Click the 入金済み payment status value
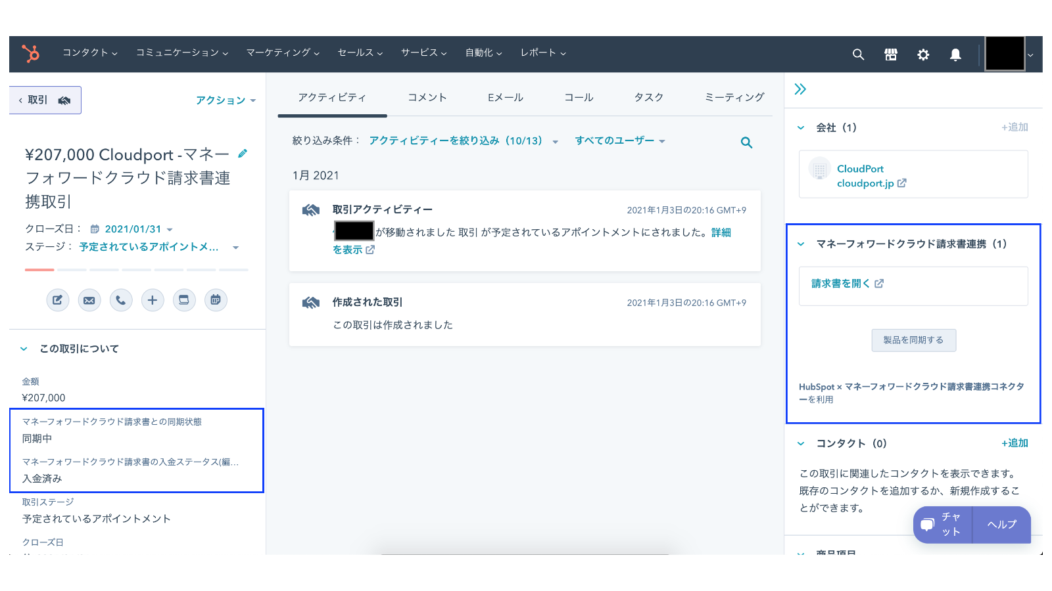The height and width of the screenshot is (591, 1052). click(x=42, y=479)
